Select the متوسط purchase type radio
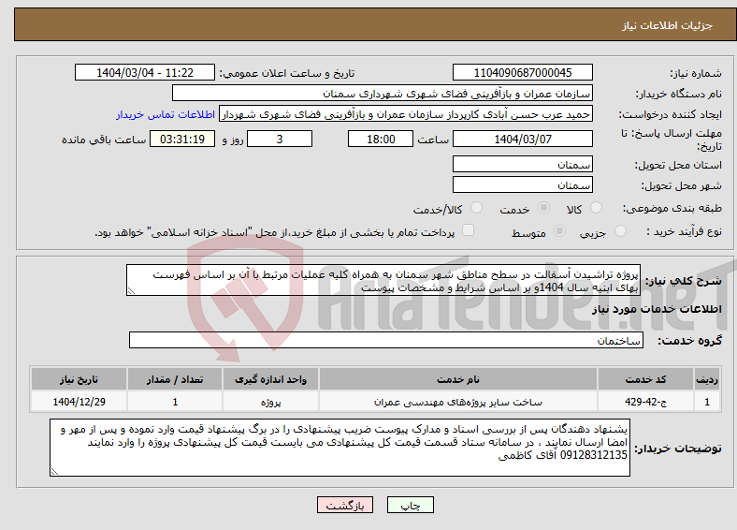 (560, 230)
